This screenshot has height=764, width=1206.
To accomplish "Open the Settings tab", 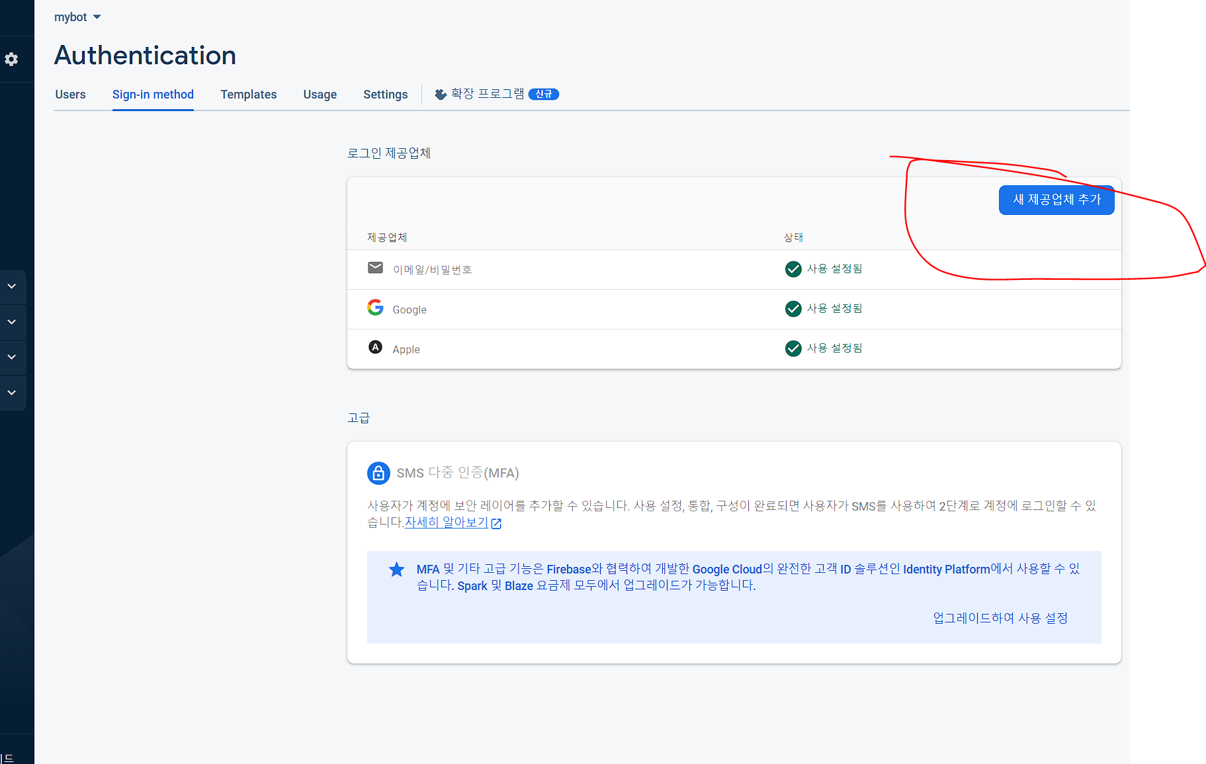I will click(x=386, y=95).
